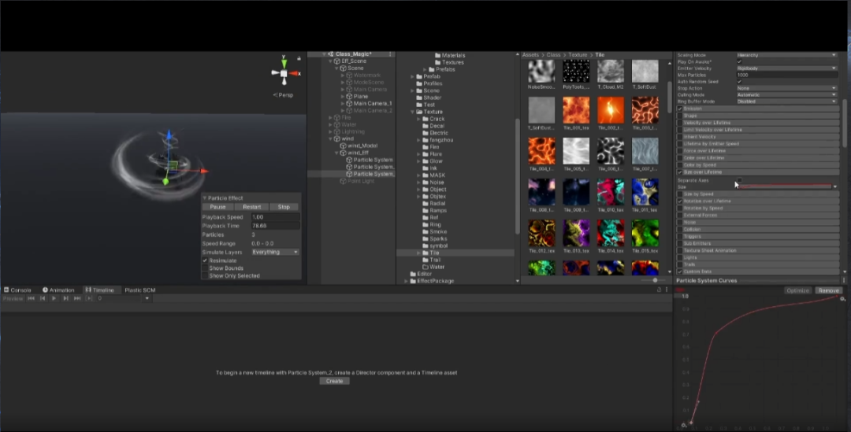Select the Tile folder icon in project tree
Viewport: 851px width, 432px height.
pos(425,253)
